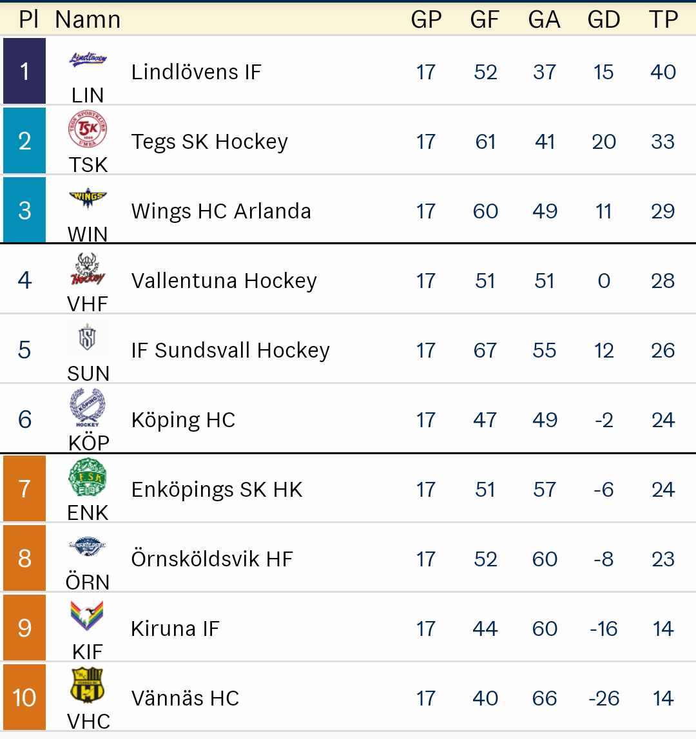
Task: Click the green Enköpings SK logo
Action: [88, 477]
